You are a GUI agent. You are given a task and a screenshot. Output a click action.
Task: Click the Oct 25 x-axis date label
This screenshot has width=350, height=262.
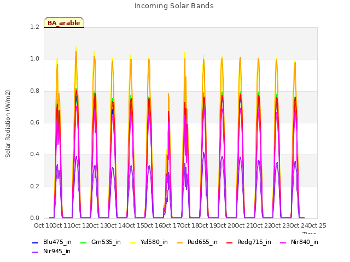coord(317,225)
